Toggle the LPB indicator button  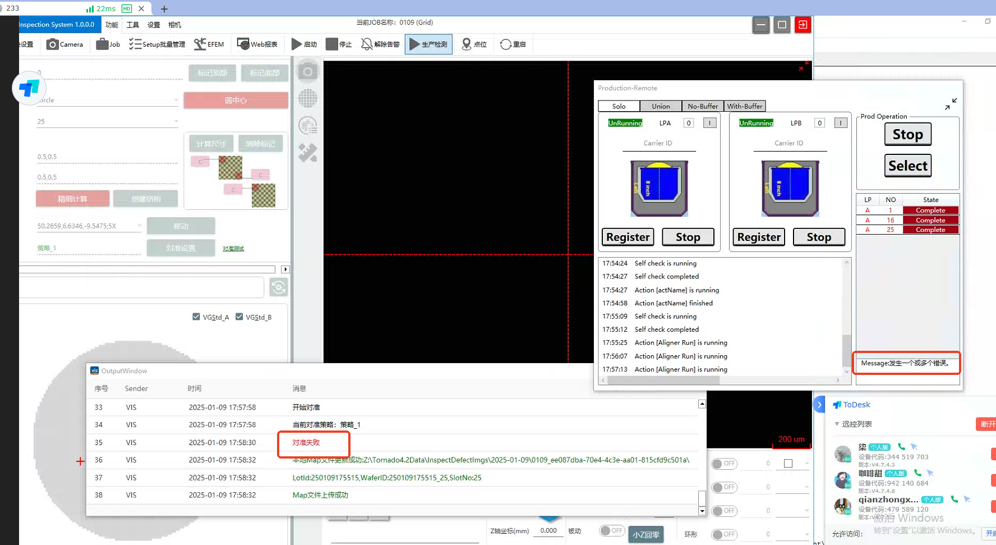(x=841, y=123)
